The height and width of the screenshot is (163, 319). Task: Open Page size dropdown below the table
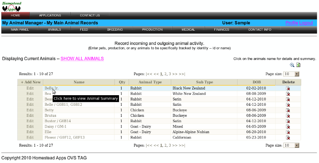pyautogui.click(x=292, y=145)
